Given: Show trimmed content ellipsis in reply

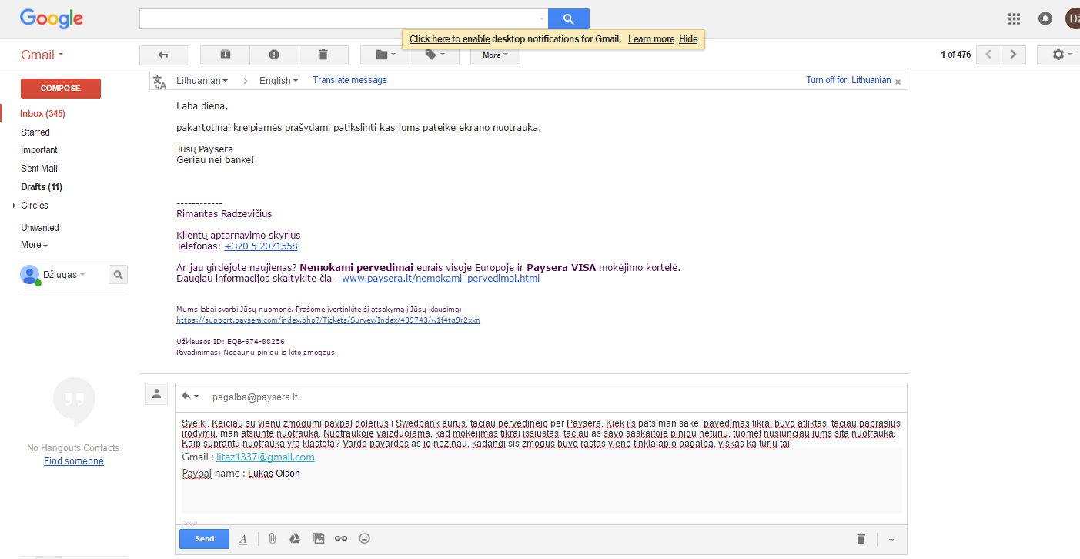Looking at the screenshot, I should (x=189, y=523).
